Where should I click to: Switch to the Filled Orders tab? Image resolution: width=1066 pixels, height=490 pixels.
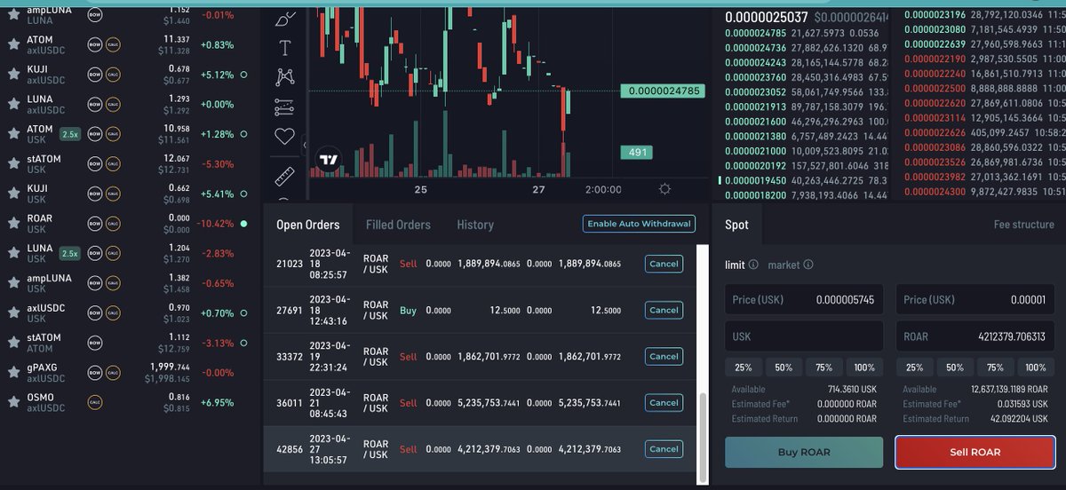click(x=398, y=225)
